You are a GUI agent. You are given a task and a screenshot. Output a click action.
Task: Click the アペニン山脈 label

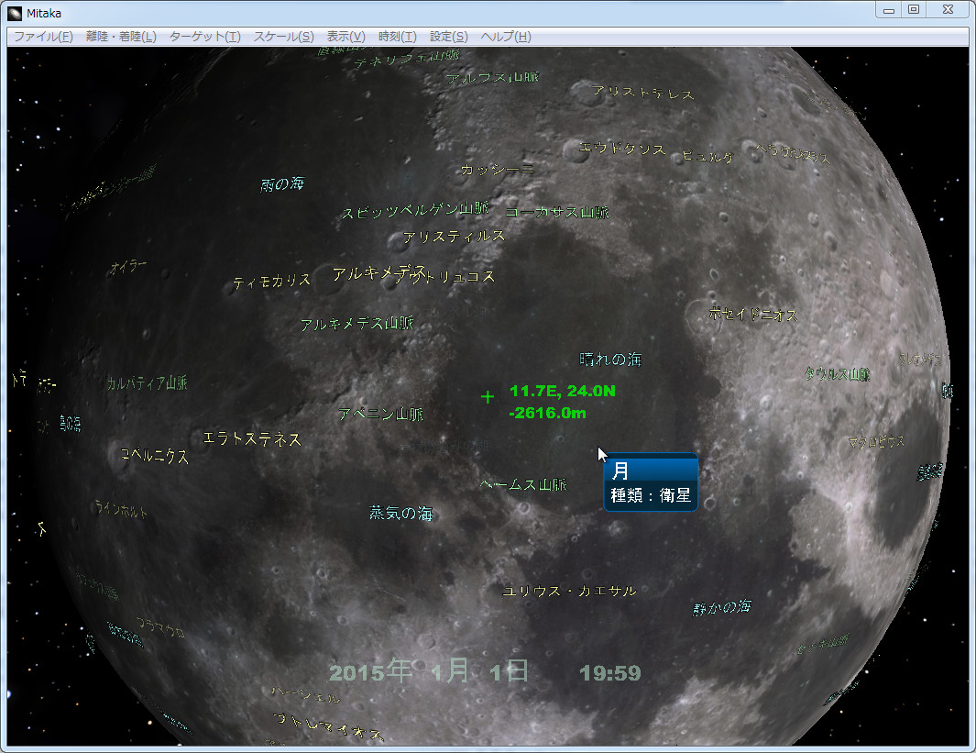380,415
